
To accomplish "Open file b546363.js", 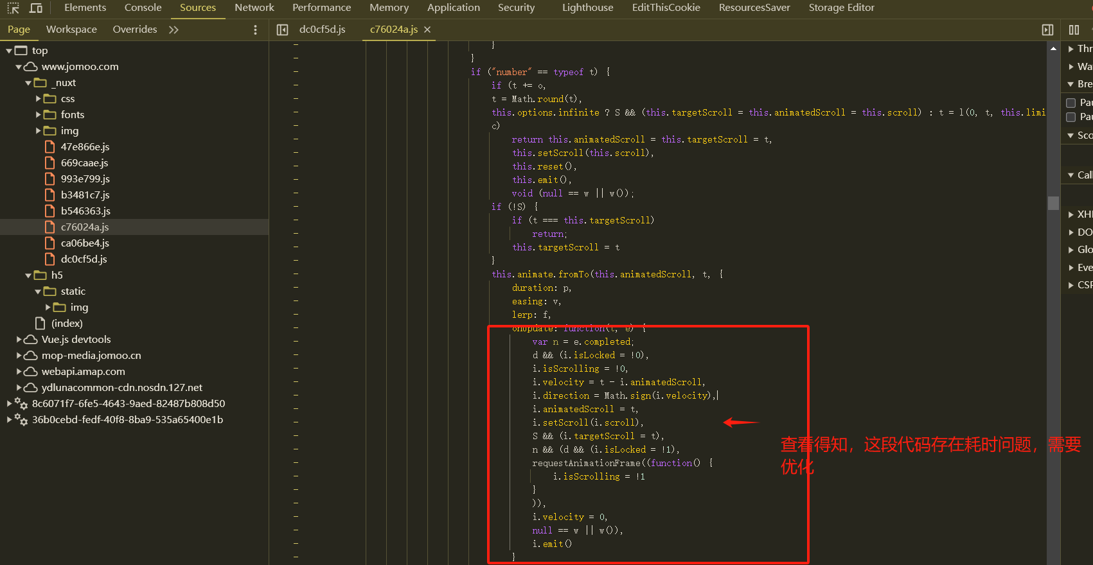I will 85,211.
